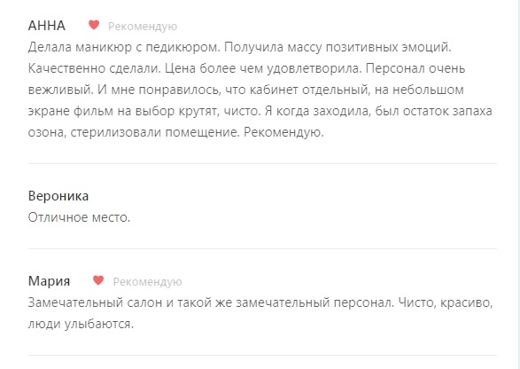The height and width of the screenshot is (369, 520).
Task: Click the divider line below Вероника's review
Action: pyautogui.click(x=262, y=248)
